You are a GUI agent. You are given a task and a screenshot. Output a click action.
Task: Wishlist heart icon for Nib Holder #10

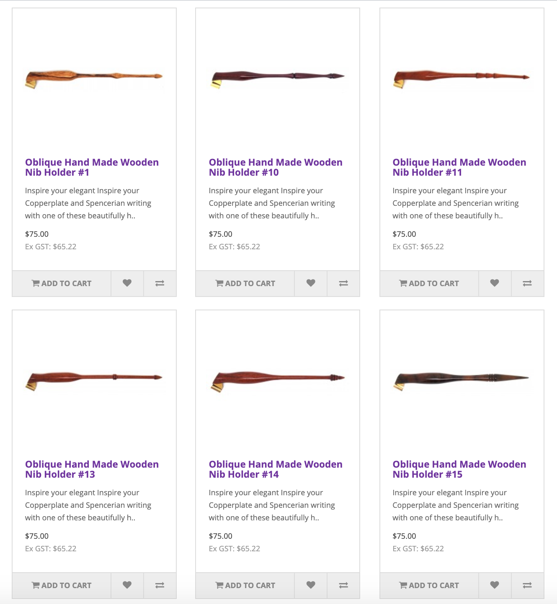(x=311, y=283)
